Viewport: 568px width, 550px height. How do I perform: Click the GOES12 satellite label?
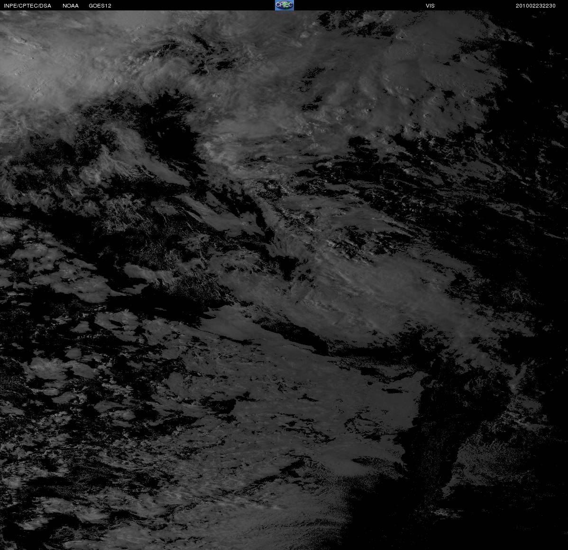pyautogui.click(x=100, y=6)
